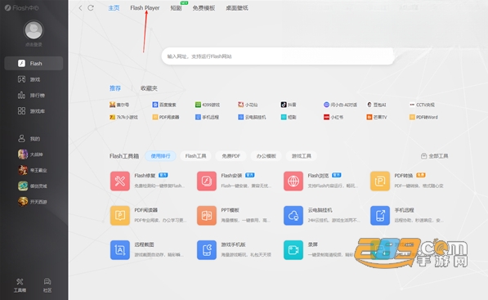Select 免费PDF filter pill
488x300 pixels.
(x=231, y=156)
